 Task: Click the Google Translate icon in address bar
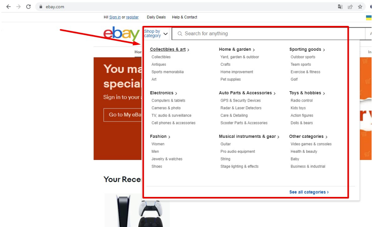(340, 7)
